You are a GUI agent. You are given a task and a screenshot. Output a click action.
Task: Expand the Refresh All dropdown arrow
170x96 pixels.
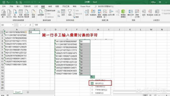point(41,17)
